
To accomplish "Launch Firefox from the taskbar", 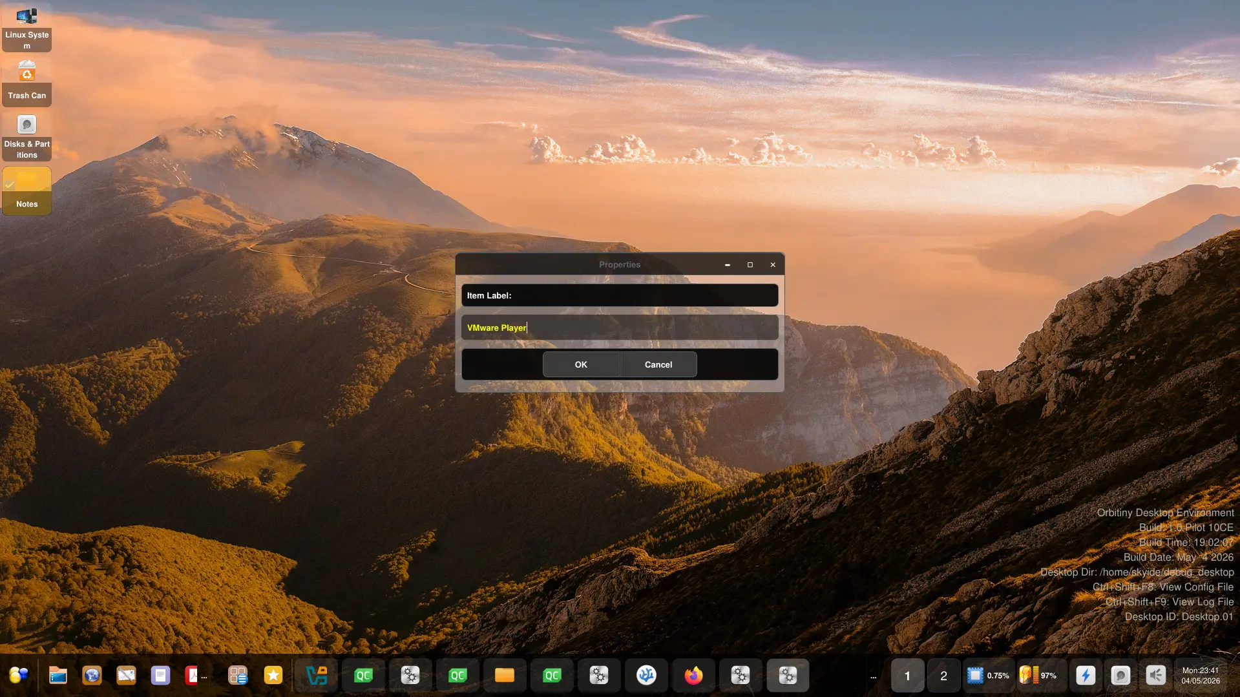I will click(693, 676).
